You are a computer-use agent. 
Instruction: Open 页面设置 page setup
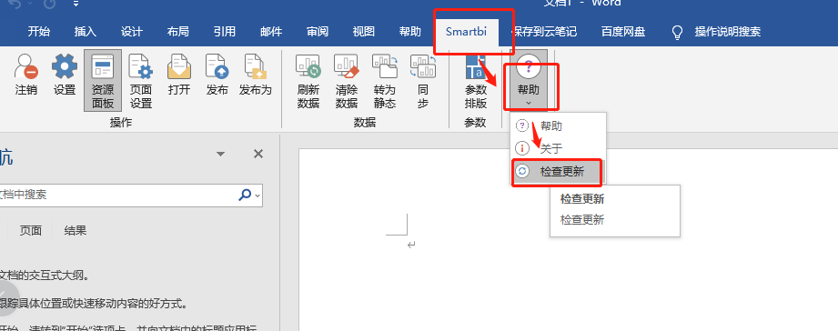pyautogui.click(x=141, y=81)
